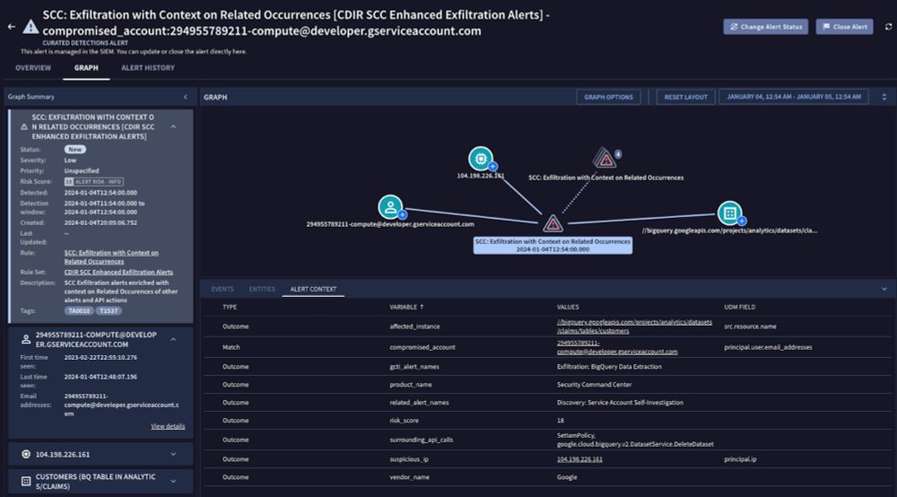Select the gcti_alert_names variable cell
The image size is (897, 497).
(414, 367)
